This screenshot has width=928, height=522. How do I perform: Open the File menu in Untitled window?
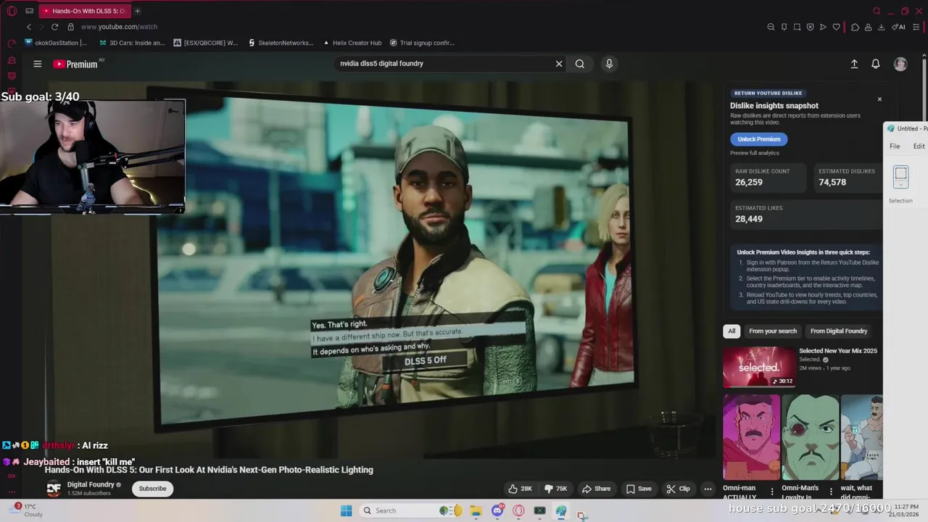pos(895,146)
